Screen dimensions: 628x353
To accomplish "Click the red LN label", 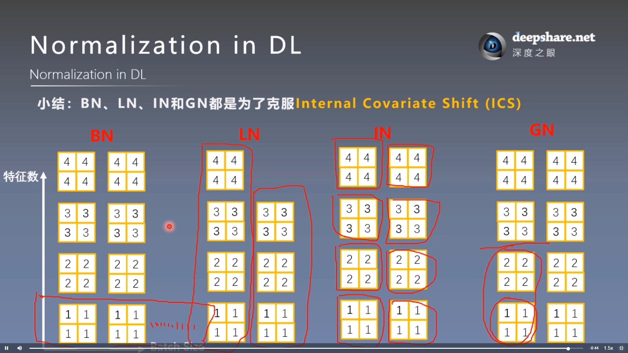I will [249, 134].
